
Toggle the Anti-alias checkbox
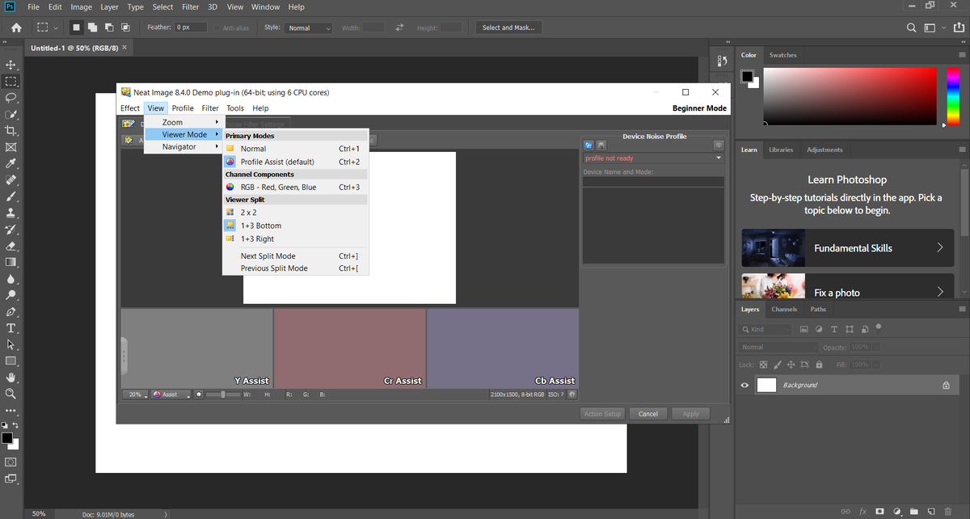coord(217,27)
